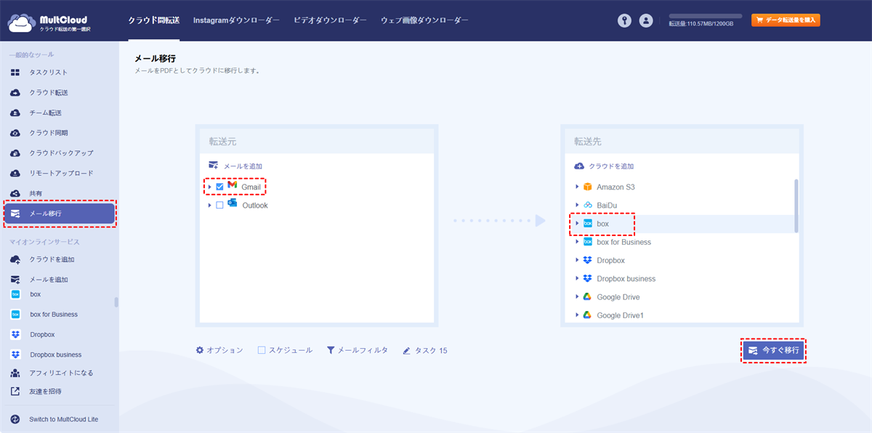Expand the Amazon S3 tree arrow
872x433 pixels.
pyautogui.click(x=577, y=187)
